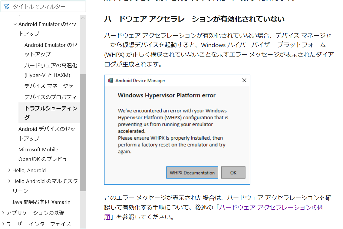This screenshot has height=229, width=343.
Task: Open Android デバイスのセットアップ page
Action: coord(47,134)
